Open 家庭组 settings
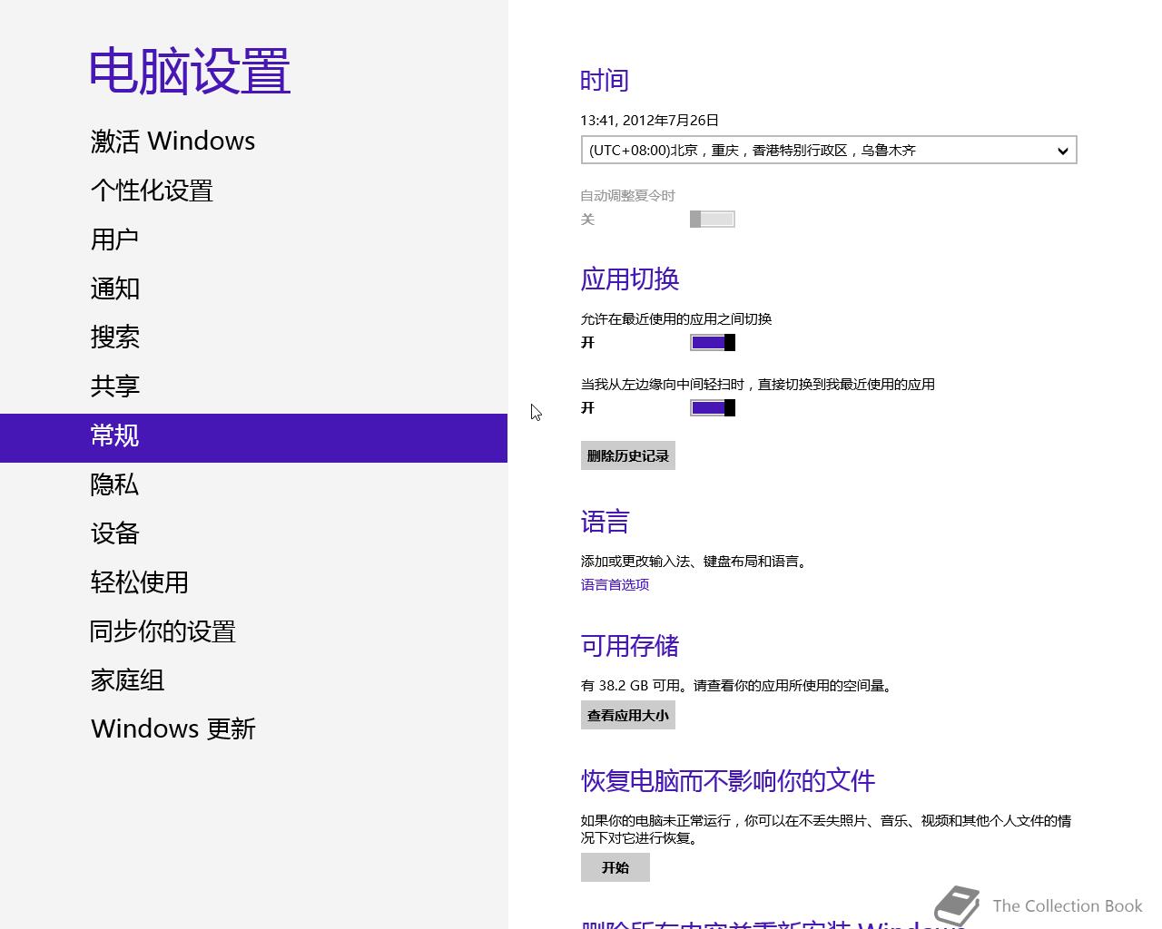1162x929 pixels. 127,680
